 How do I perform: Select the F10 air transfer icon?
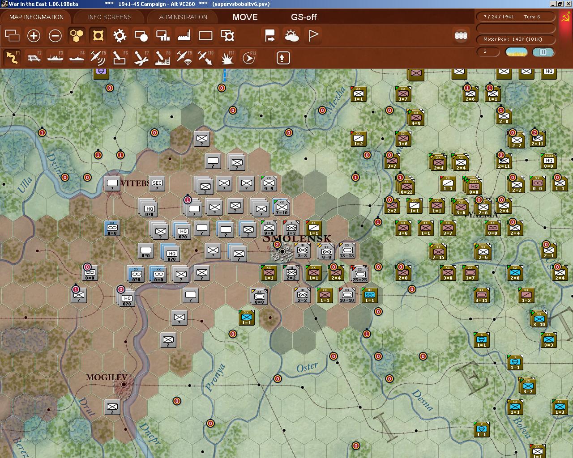(x=205, y=58)
